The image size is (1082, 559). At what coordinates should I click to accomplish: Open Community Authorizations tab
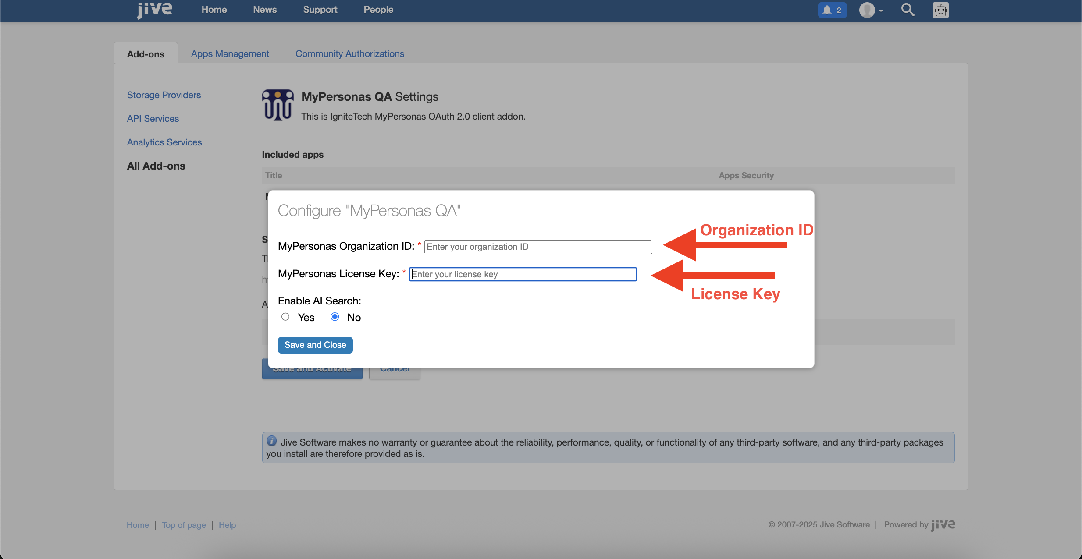(x=349, y=53)
